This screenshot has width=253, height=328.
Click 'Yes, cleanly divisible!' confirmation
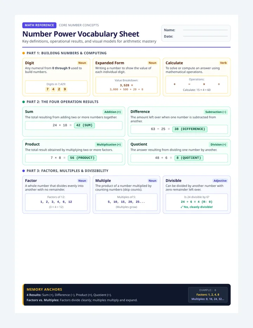click(x=196, y=207)
